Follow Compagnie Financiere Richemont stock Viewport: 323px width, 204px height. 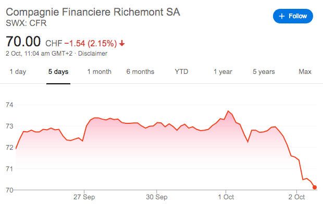[293, 16]
